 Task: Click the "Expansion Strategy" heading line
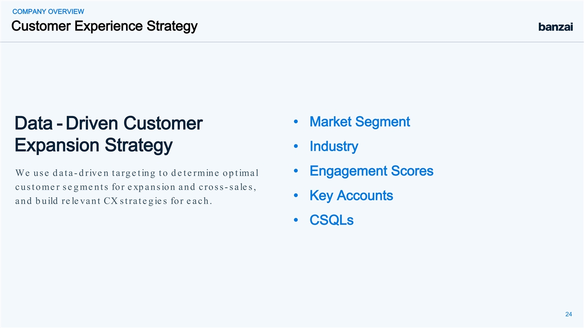pos(93,146)
